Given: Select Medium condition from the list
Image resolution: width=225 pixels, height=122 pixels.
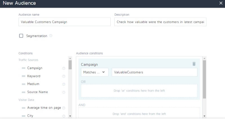Looking at the screenshot, I should [33, 84].
